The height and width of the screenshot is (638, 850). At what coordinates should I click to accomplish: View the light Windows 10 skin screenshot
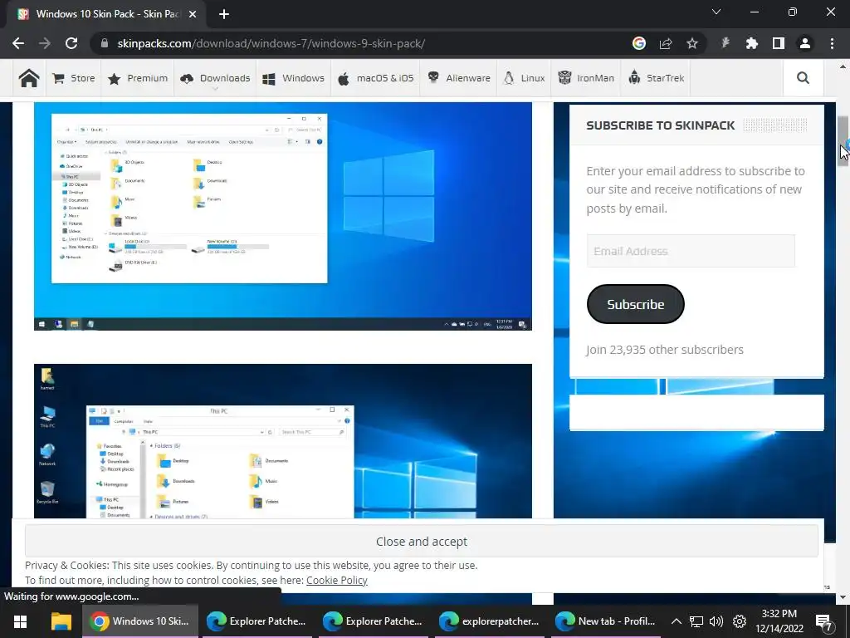(282, 216)
